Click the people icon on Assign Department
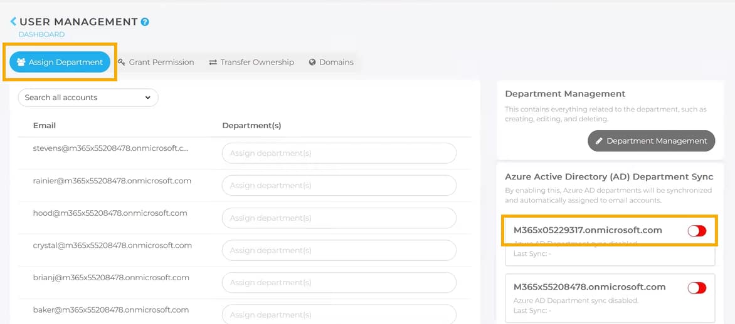 tap(21, 62)
